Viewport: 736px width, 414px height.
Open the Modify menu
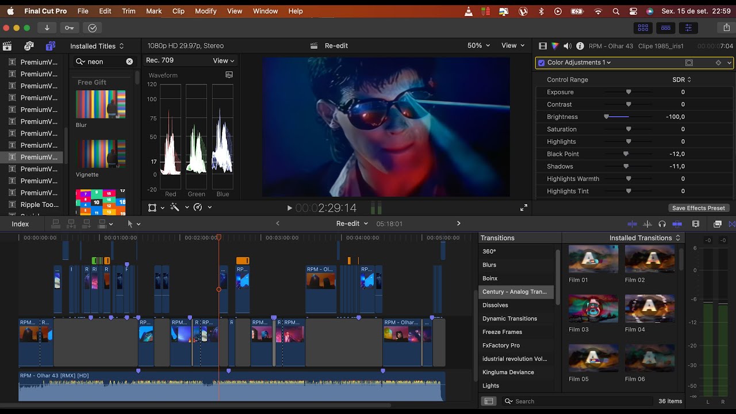pos(205,11)
